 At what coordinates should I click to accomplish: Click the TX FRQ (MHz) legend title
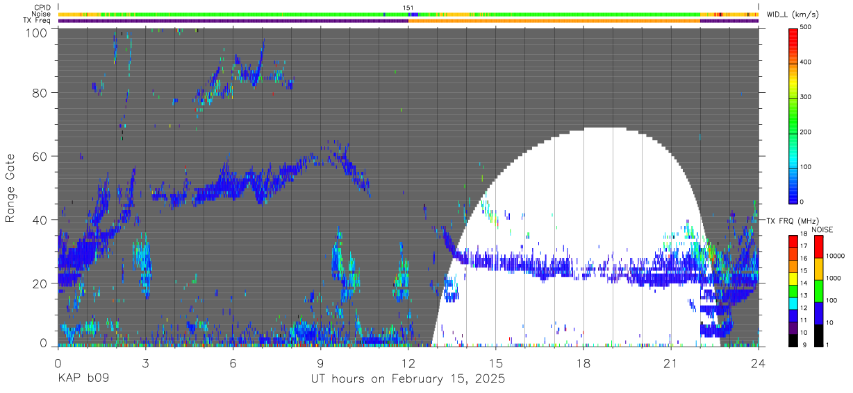[x=793, y=220]
